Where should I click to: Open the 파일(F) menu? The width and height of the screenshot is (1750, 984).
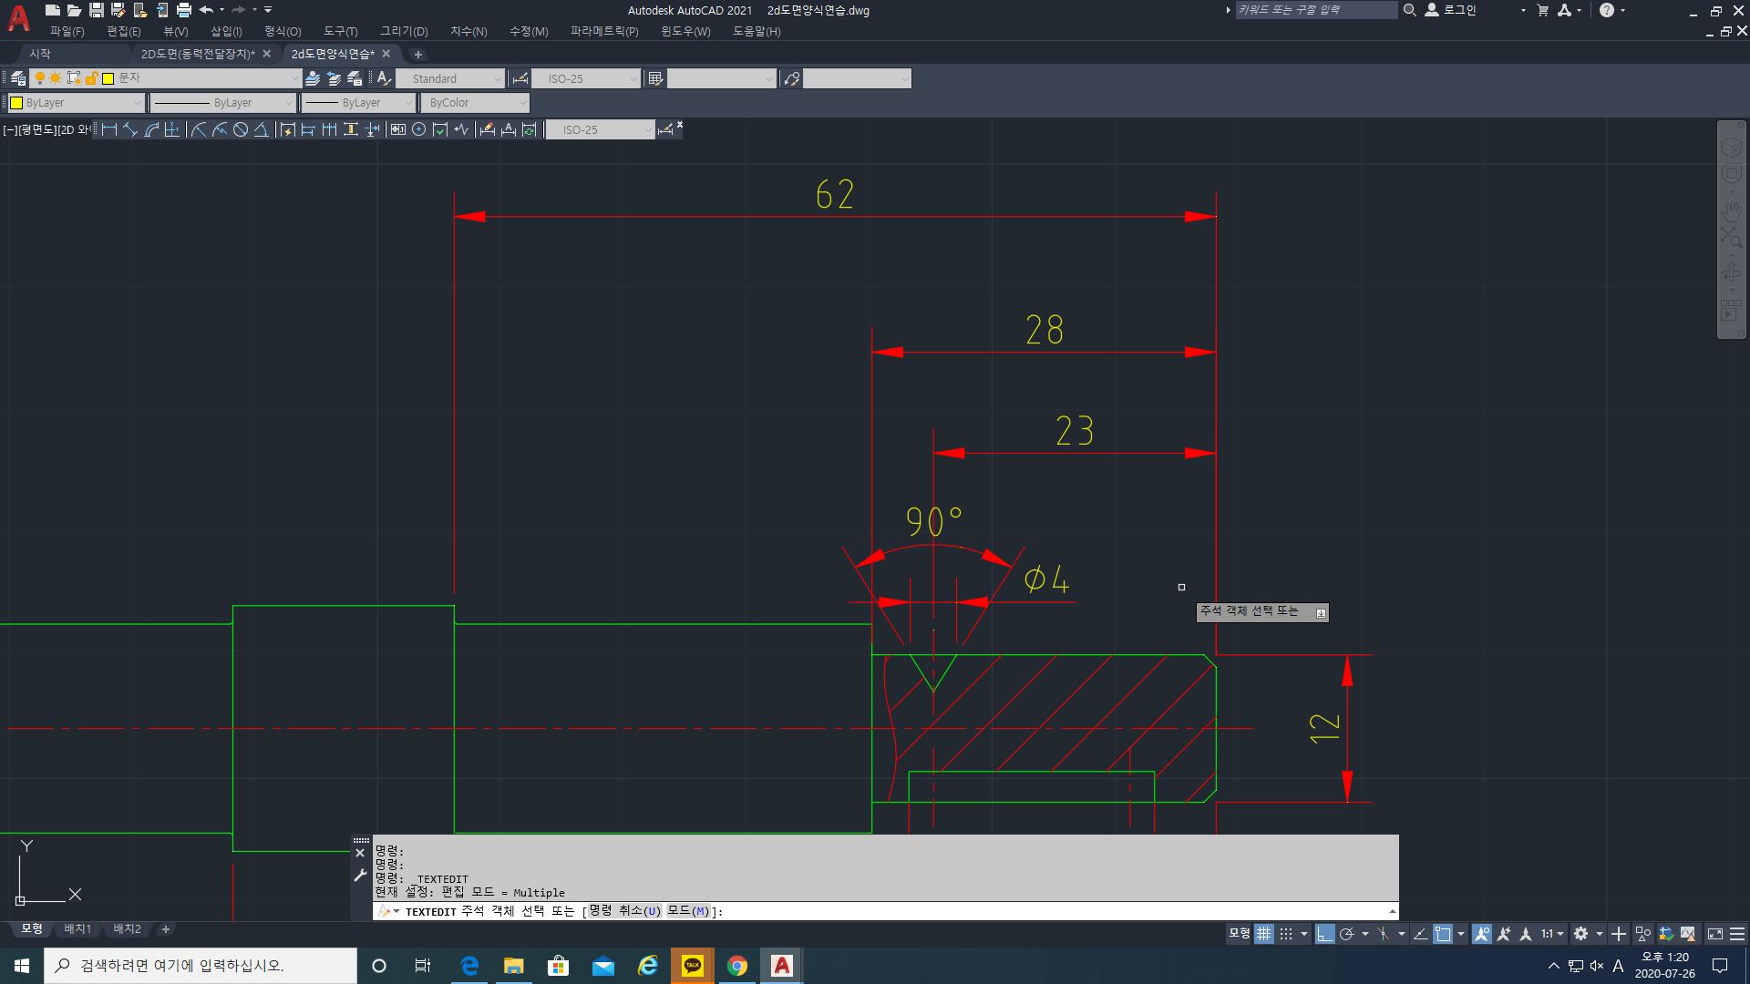click(67, 31)
